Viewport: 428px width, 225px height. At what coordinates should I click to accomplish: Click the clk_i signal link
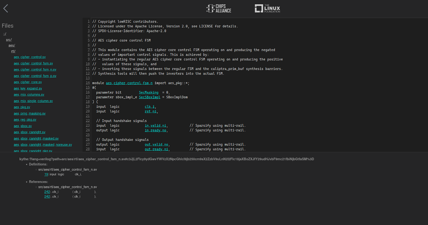click(x=150, y=107)
